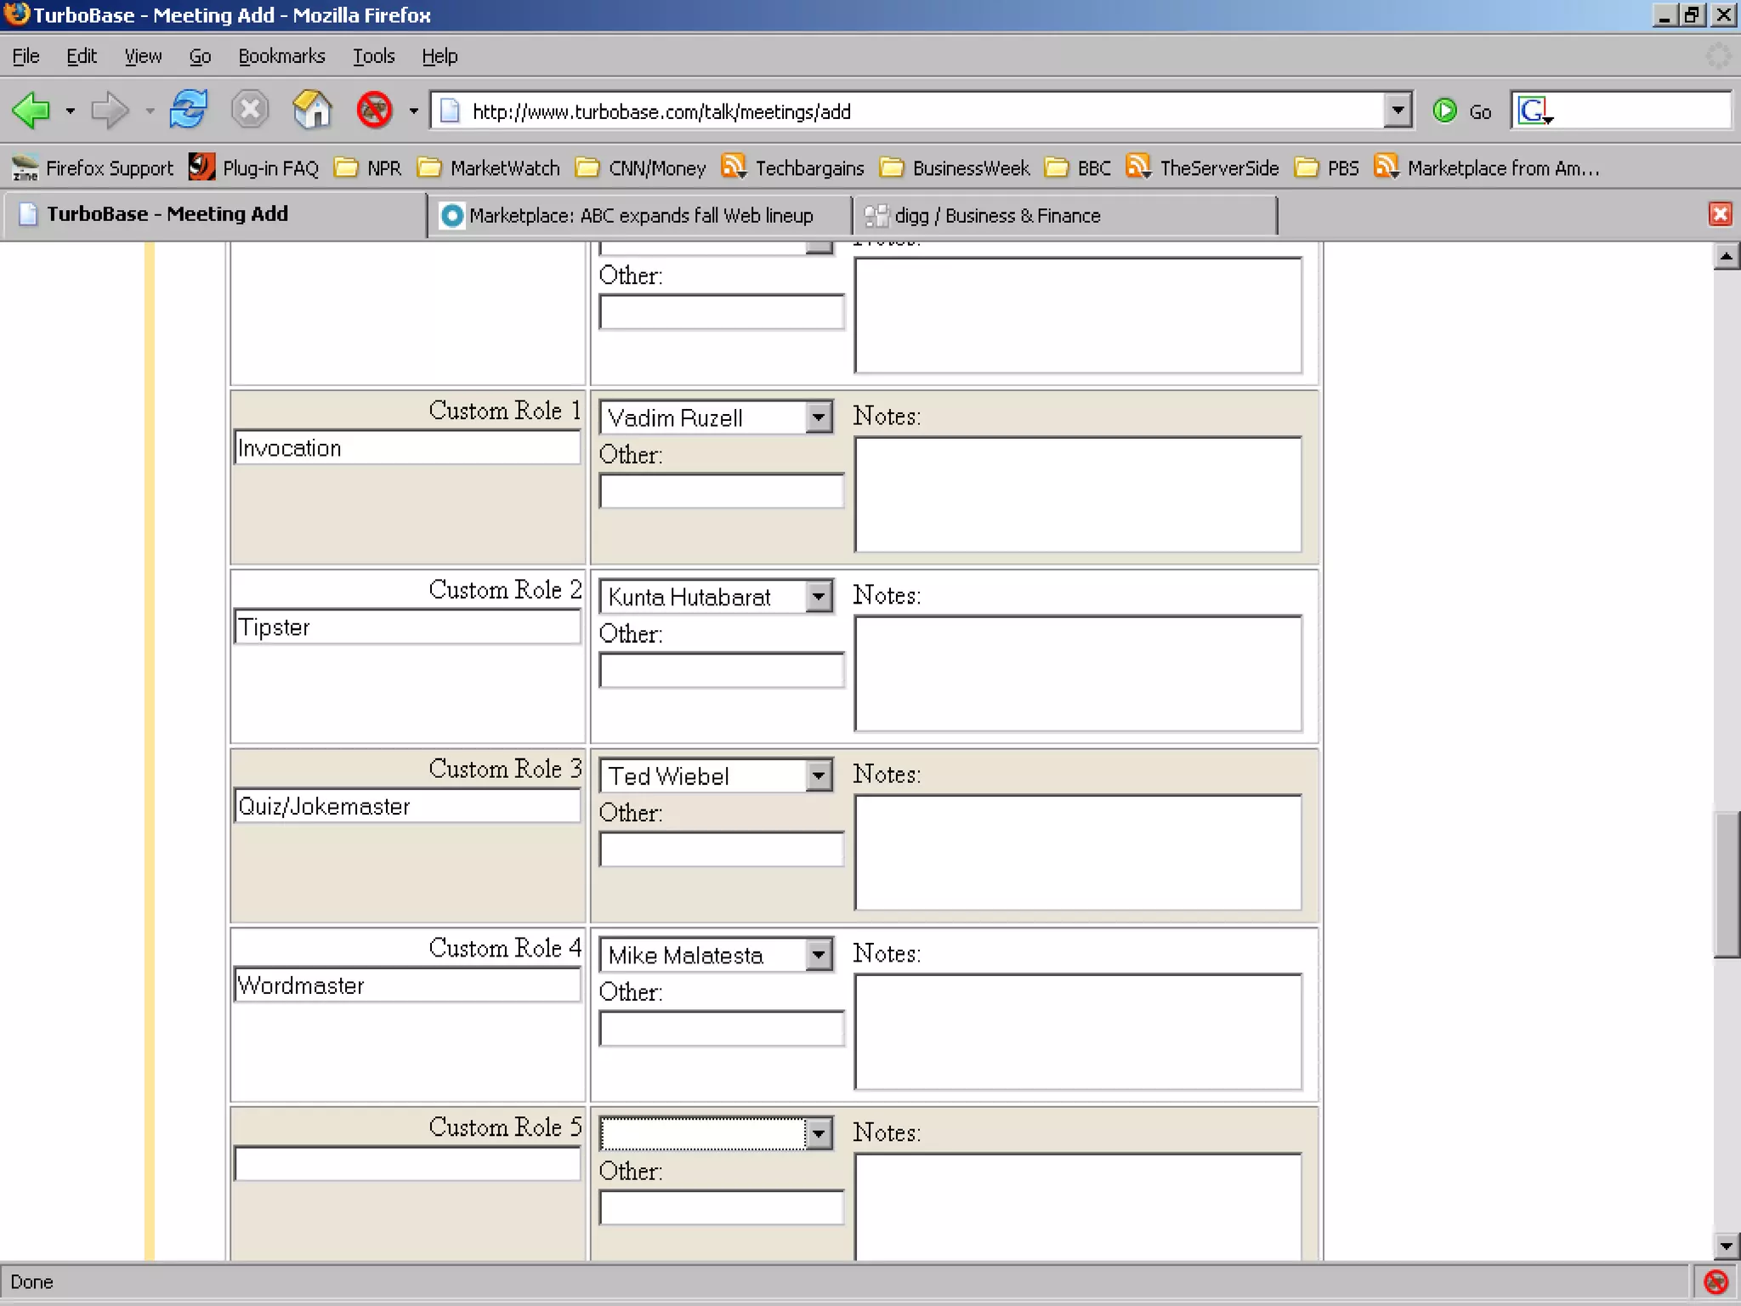Click the green Go button icon
Viewport: 1741px width, 1306px height.
point(1444,111)
